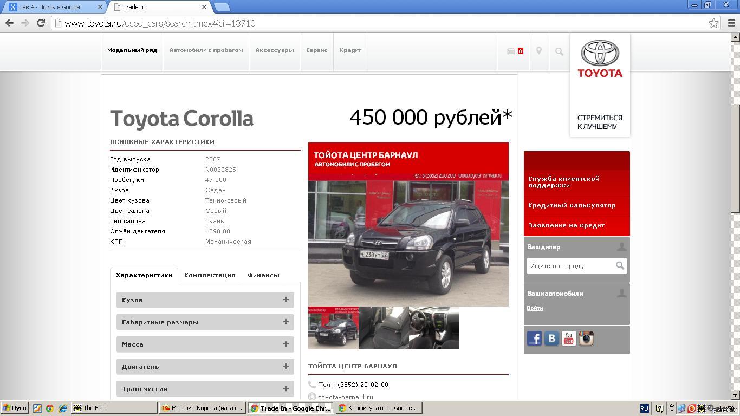Viewport: 740px width, 416px height.
Task: Open Toyota VKontakte page icon
Action: [x=551, y=339]
